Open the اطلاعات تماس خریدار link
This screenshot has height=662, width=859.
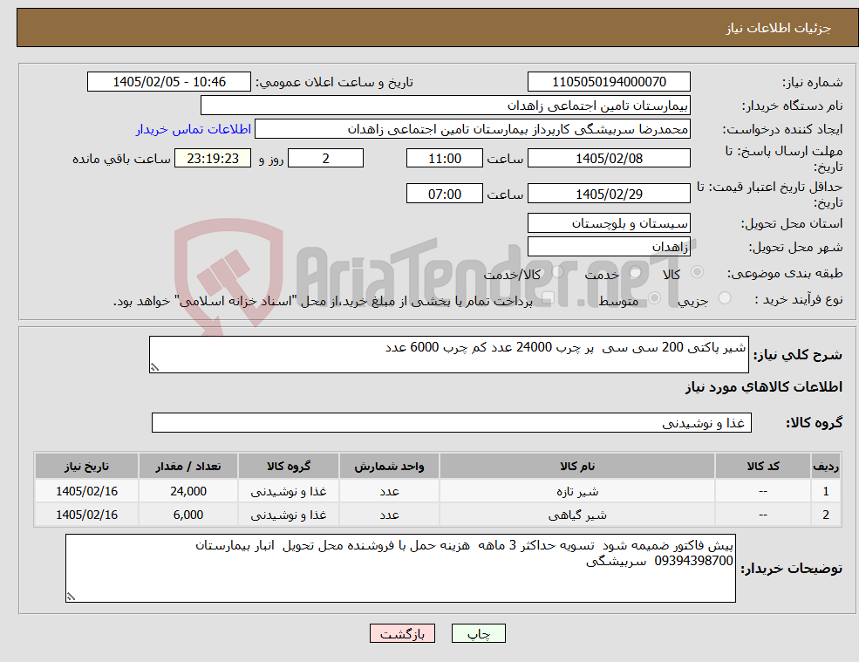click(x=194, y=129)
